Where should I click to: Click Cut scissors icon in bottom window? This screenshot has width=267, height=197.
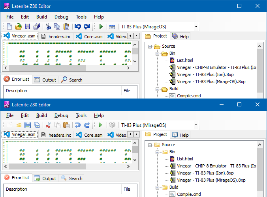48,125
